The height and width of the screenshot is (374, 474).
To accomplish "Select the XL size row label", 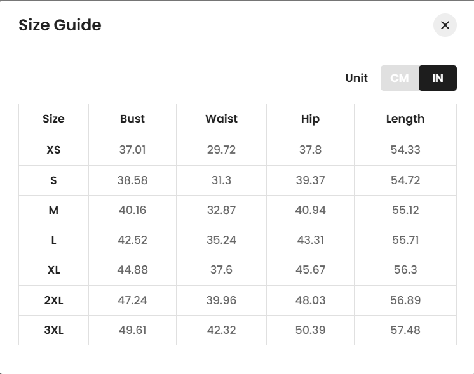I will pos(53,270).
